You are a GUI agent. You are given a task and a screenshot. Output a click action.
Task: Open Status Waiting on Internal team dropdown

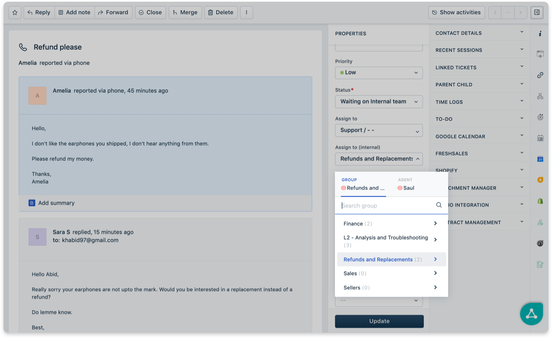pos(379,101)
